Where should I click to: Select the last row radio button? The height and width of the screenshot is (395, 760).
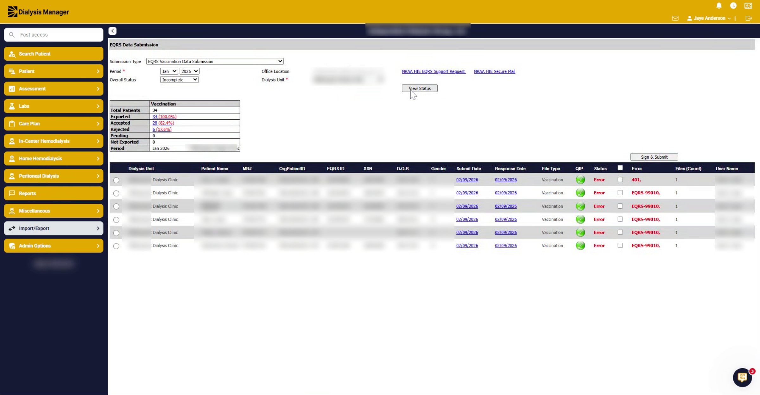point(116,246)
